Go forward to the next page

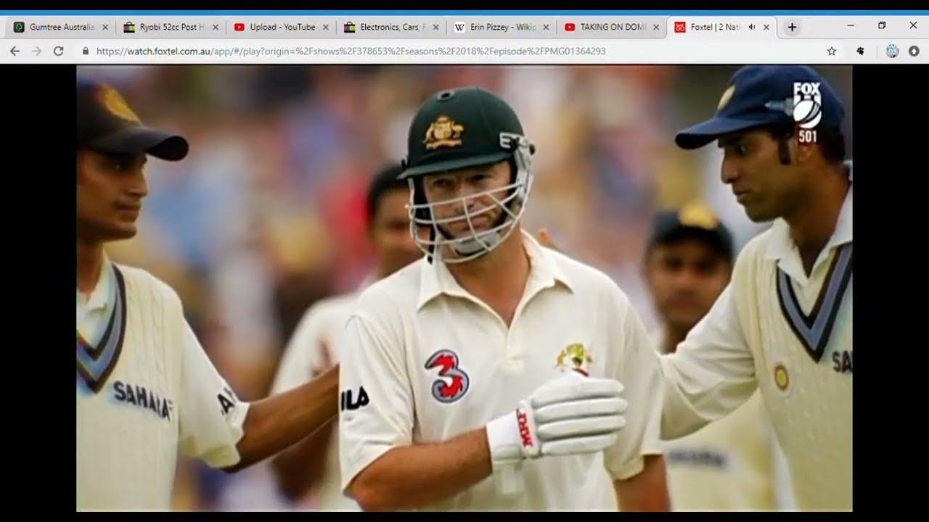click(x=37, y=51)
